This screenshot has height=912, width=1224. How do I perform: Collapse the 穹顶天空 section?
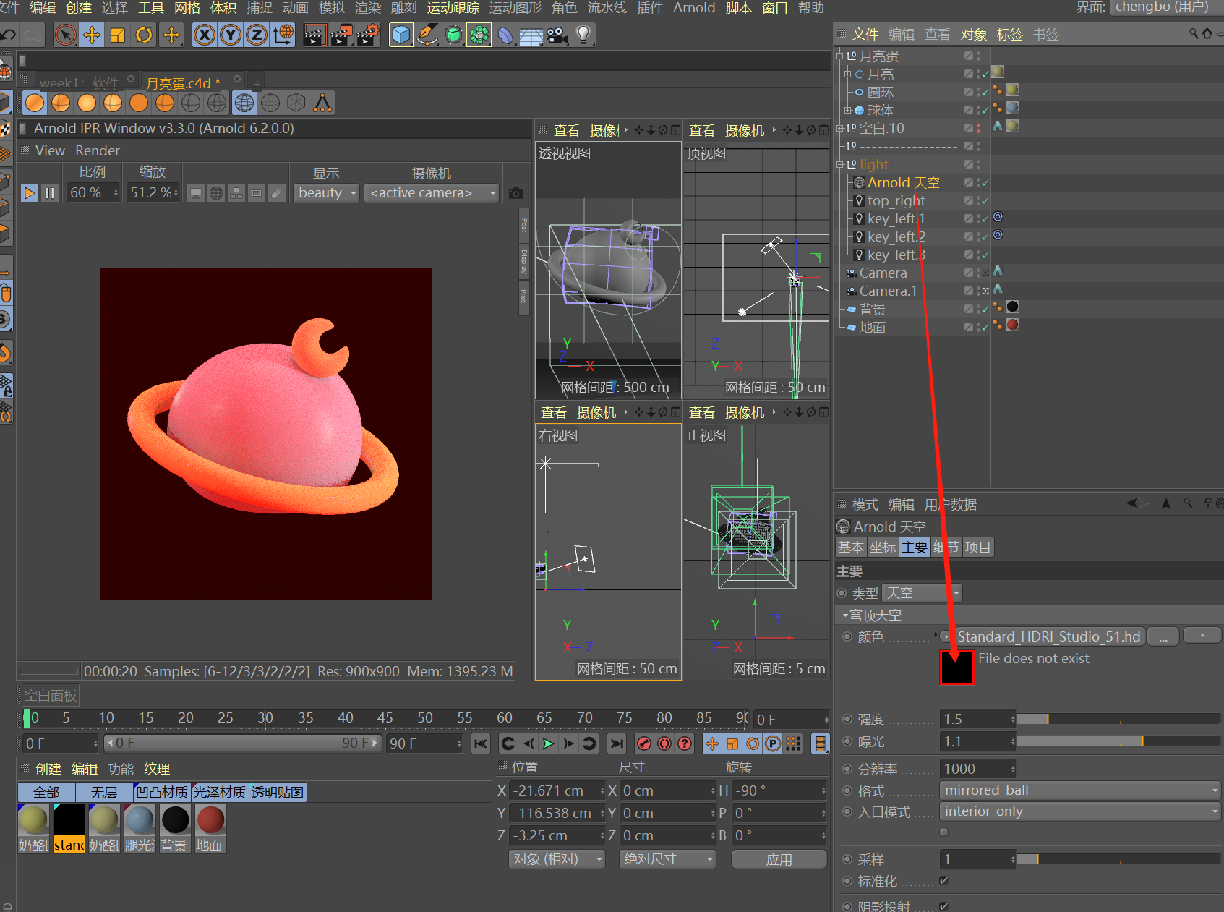point(845,615)
